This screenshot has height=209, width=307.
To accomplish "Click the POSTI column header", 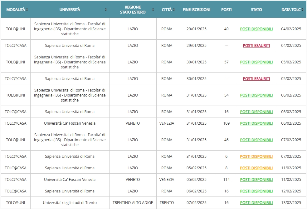I will click(x=226, y=10).
